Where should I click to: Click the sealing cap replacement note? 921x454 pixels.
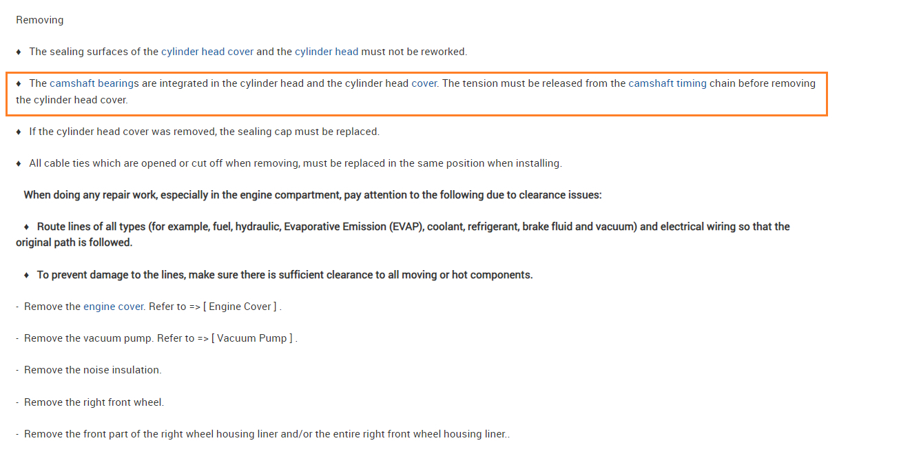point(204,132)
